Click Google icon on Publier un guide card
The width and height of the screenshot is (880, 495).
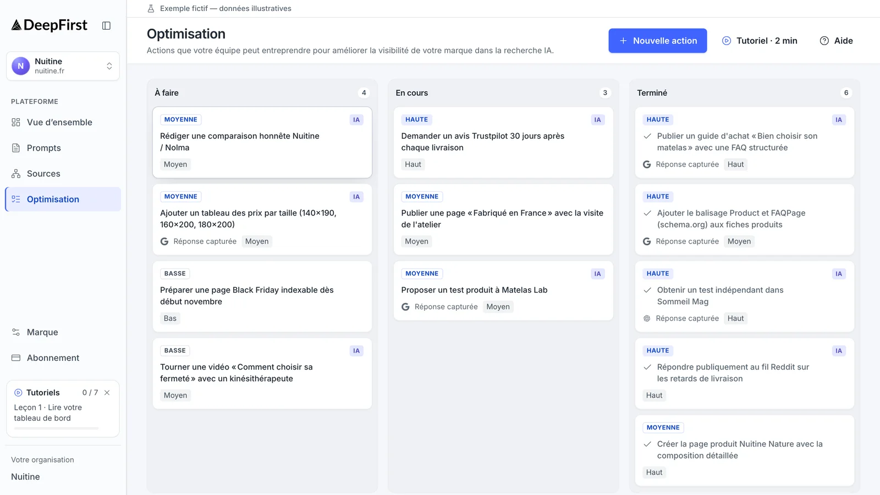(647, 164)
